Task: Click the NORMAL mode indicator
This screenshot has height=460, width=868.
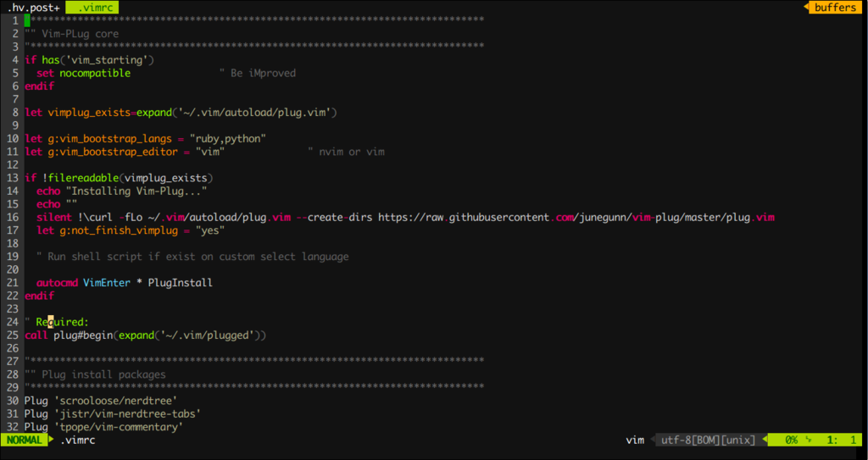Action: coord(24,440)
